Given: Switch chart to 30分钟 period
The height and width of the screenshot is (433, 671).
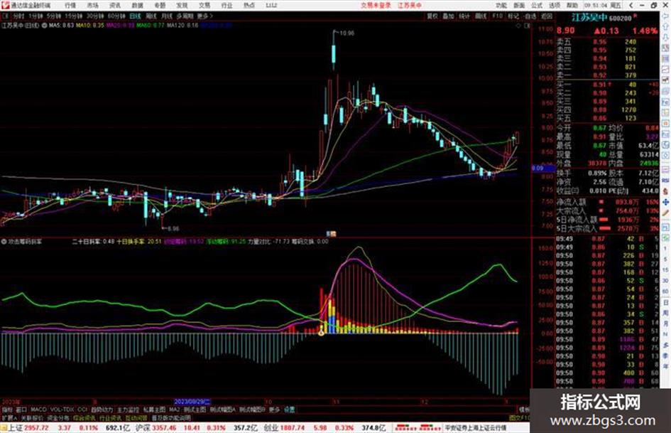Looking at the screenshot, I should tap(94, 16).
